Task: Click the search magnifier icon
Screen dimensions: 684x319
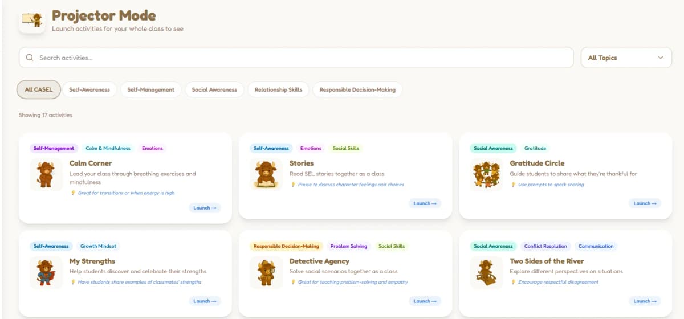Action: click(30, 58)
